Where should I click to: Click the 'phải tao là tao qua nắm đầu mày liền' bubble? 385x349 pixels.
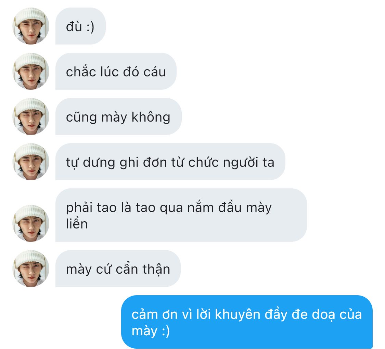point(181,215)
